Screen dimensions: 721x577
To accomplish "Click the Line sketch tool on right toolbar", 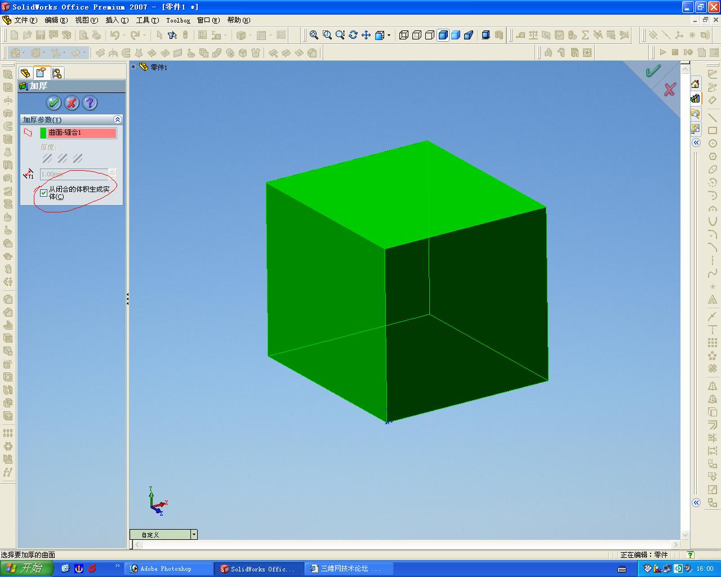I will [x=713, y=118].
